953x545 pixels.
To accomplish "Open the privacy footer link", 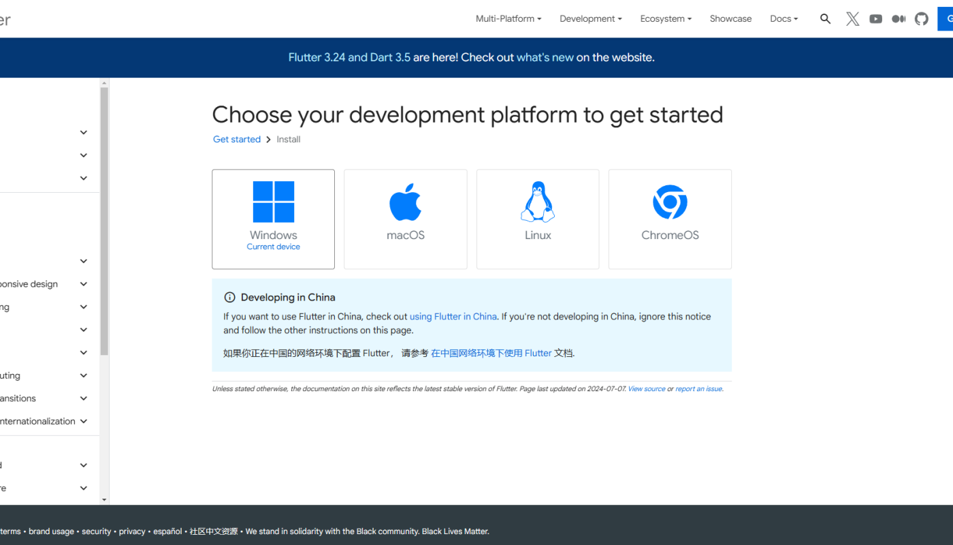I will pos(132,531).
